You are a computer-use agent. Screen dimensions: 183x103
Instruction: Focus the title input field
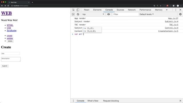point(11,54)
